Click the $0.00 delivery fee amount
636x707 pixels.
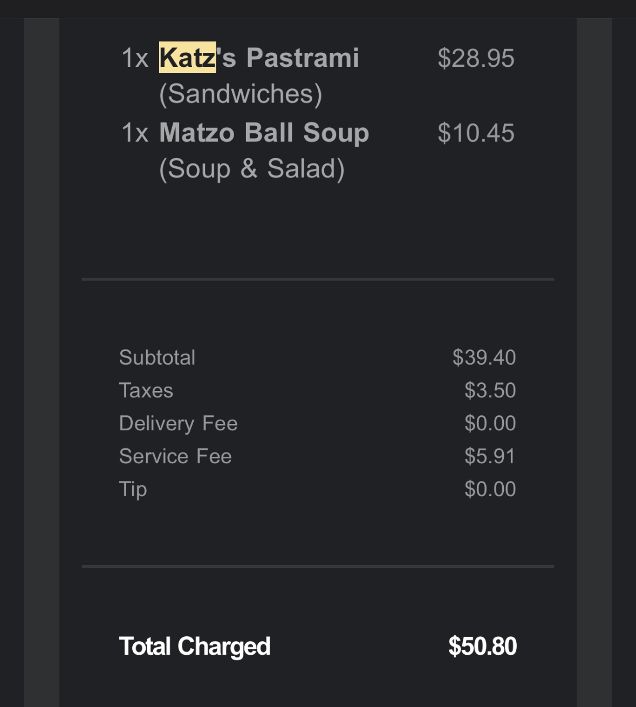(x=490, y=423)
